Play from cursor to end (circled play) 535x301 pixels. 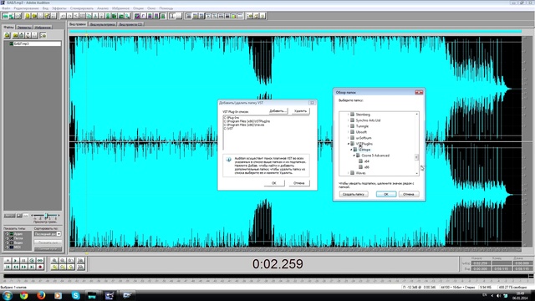pos(32,260)
